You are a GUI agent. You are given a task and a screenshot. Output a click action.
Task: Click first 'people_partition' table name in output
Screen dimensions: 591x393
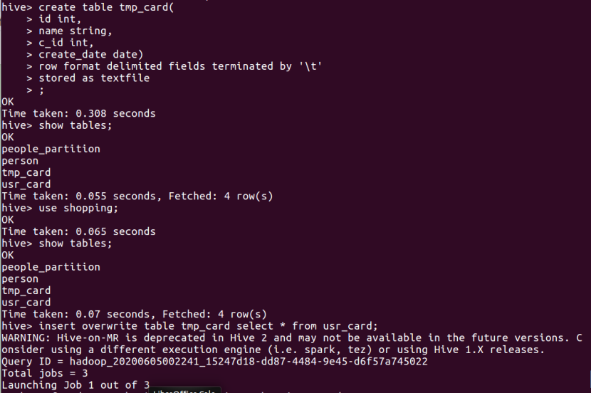(51, 149)
